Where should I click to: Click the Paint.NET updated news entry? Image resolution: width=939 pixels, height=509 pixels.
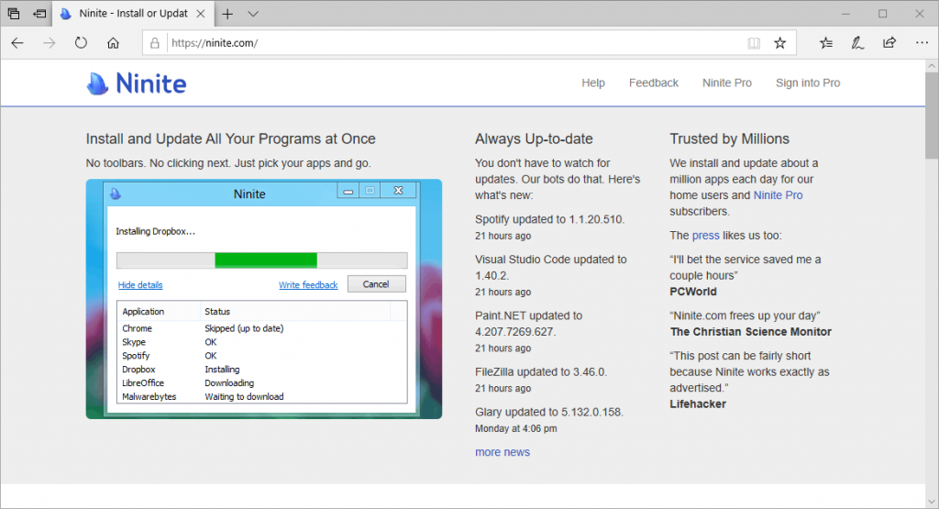pos(529,324)
